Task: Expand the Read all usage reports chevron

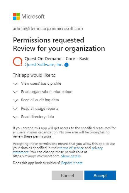Action: 15,109
